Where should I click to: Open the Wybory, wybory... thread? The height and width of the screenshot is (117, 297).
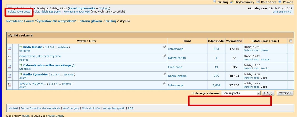[33, 84]
